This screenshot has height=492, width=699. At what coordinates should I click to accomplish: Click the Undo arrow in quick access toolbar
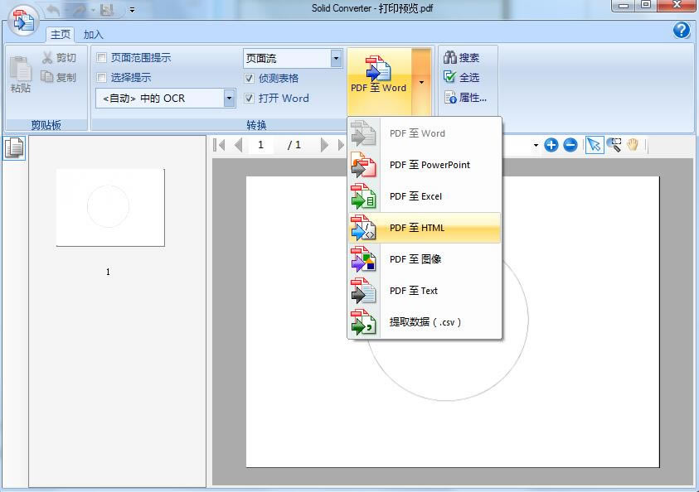tap(54, 10)
